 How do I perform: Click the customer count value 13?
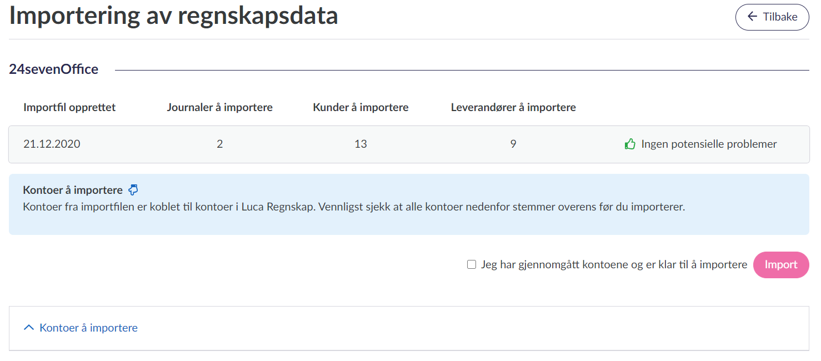click(361, 144)
